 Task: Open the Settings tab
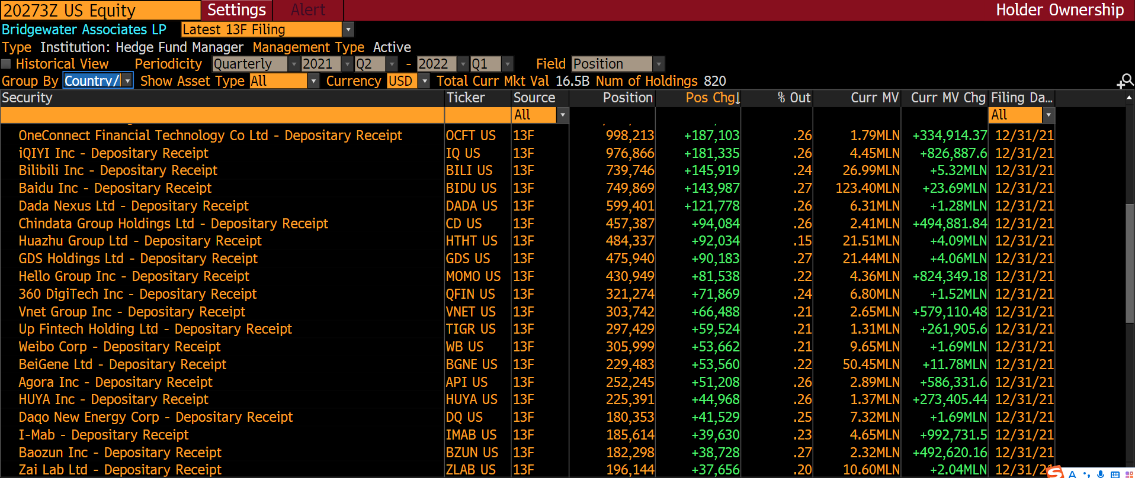(237, 10)
